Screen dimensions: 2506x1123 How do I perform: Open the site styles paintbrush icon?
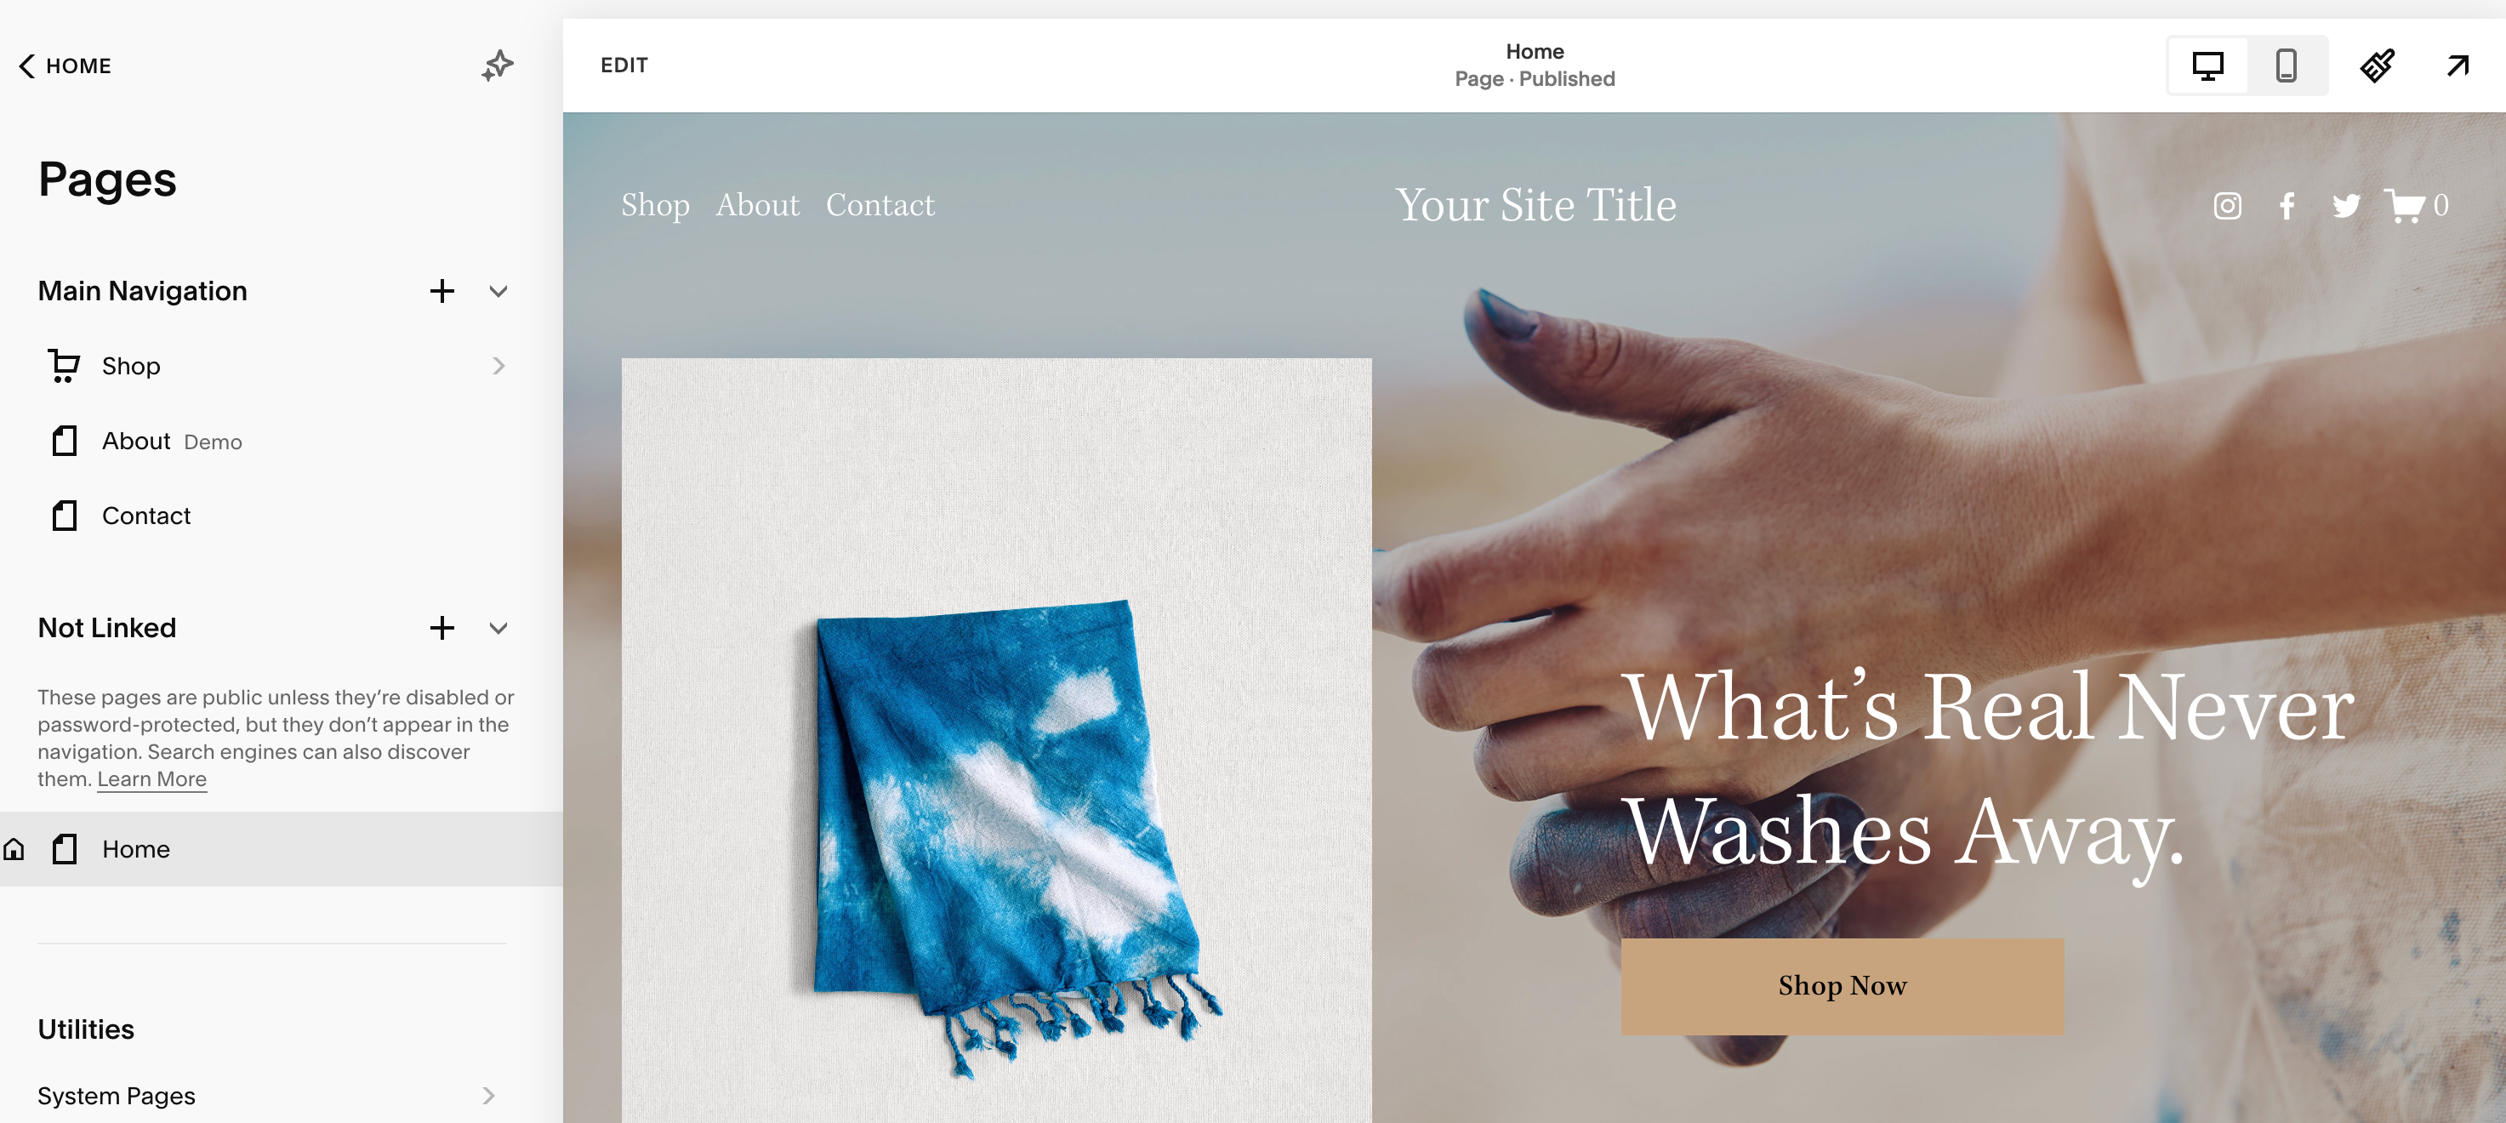[2377, 66]
